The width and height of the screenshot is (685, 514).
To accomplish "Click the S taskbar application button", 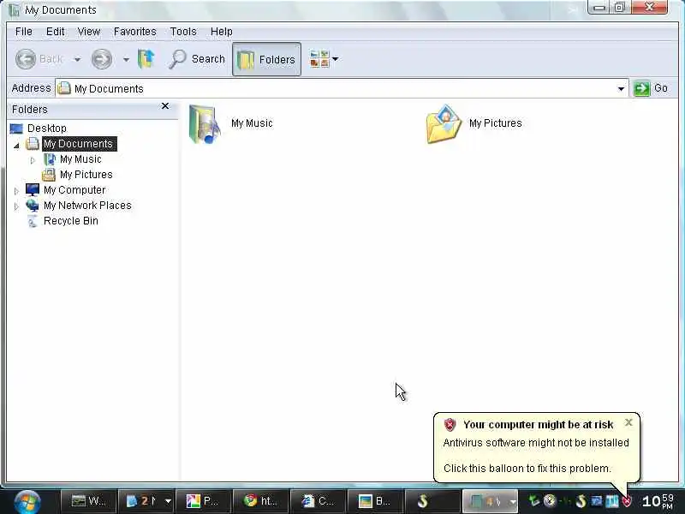I will pos(433,501).
